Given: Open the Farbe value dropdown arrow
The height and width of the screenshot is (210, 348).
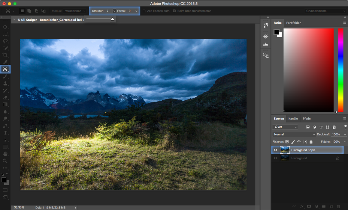Looking at the screenshot, I should pos(136,11).
